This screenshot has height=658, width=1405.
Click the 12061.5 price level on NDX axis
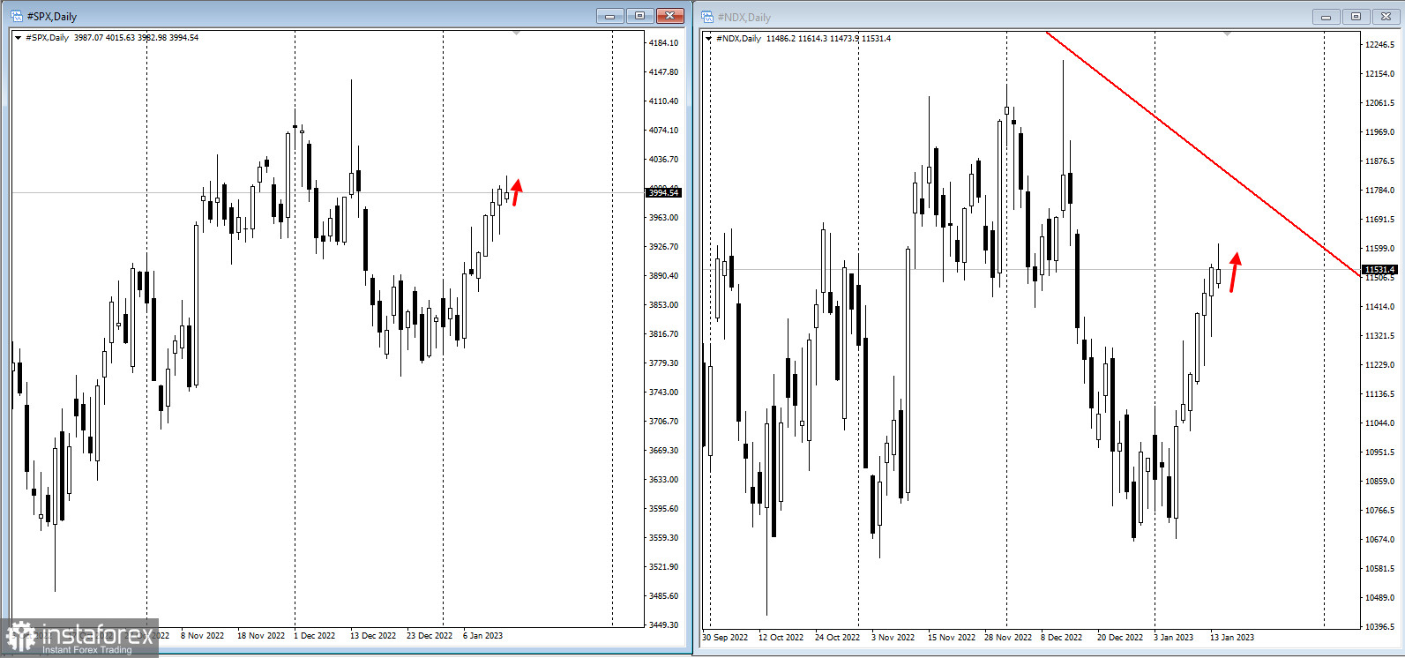1380,103
